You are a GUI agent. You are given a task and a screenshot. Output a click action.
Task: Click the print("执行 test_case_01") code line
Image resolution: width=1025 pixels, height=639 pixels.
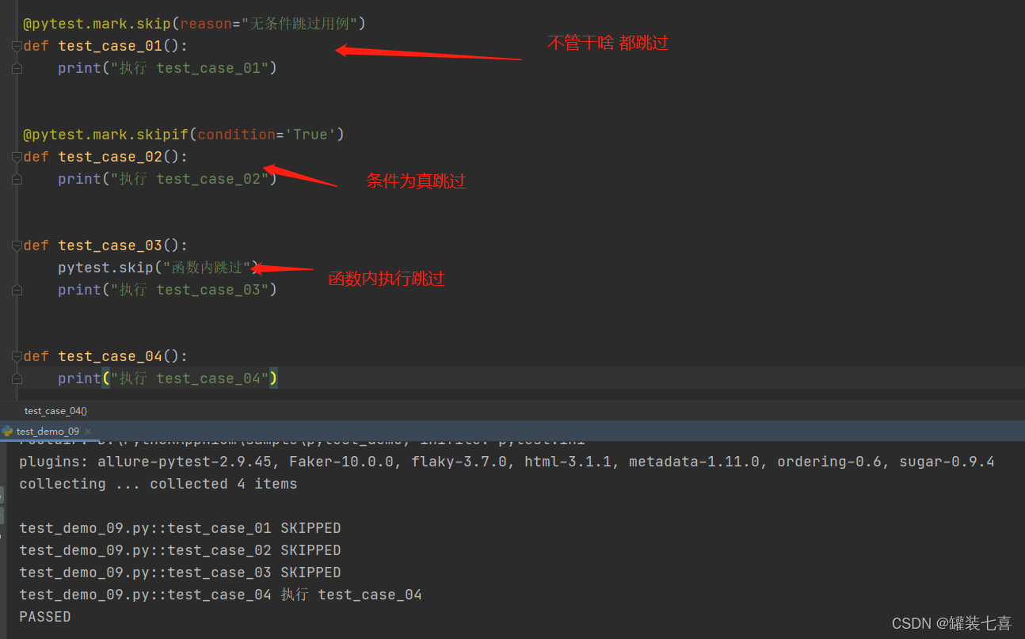pos(167,68)
